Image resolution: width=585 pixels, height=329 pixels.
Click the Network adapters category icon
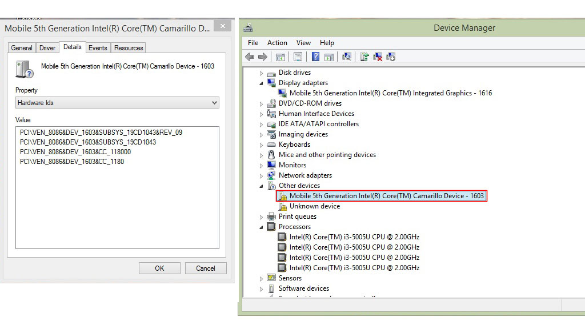pyautogui.click(x=271, y=175)
